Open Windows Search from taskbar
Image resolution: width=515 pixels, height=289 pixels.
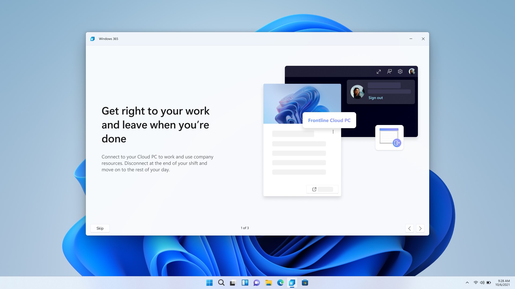221,282
